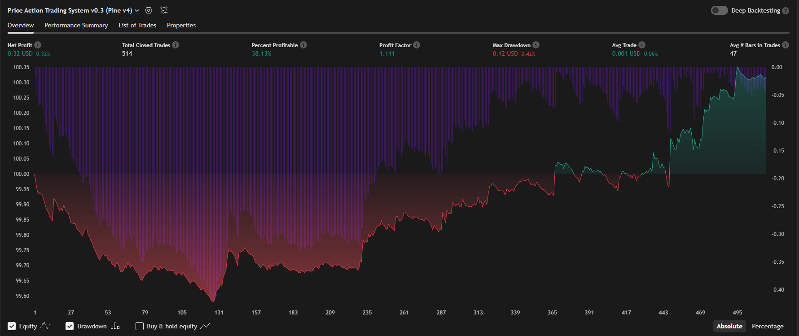This screenshot has width=799, height=336.
Task: Show Total Closed Trades info icon
Action: [176, 45]
